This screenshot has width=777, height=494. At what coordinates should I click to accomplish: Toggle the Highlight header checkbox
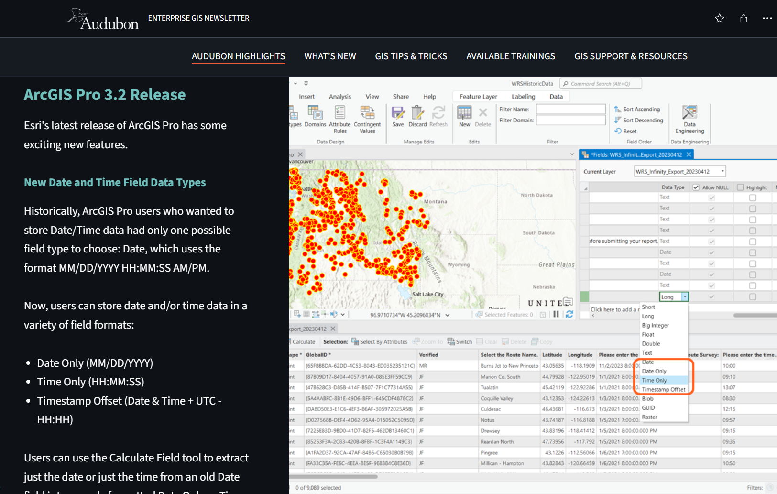click(x=740, y=187)
